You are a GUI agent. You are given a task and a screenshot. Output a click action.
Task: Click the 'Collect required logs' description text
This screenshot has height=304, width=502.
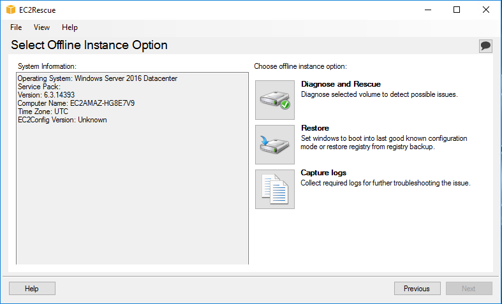(x=385, y=183)
